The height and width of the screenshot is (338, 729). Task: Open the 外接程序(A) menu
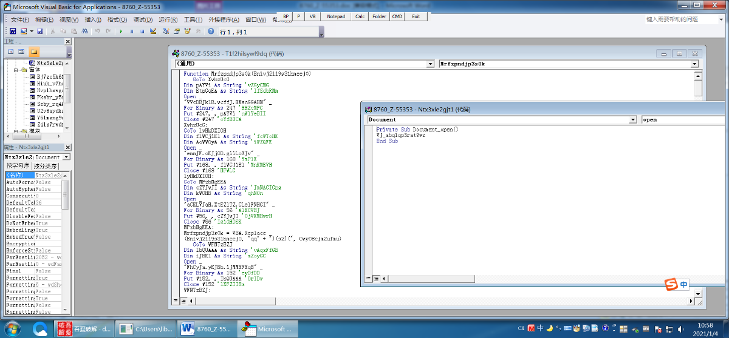[x=224, y=20]
